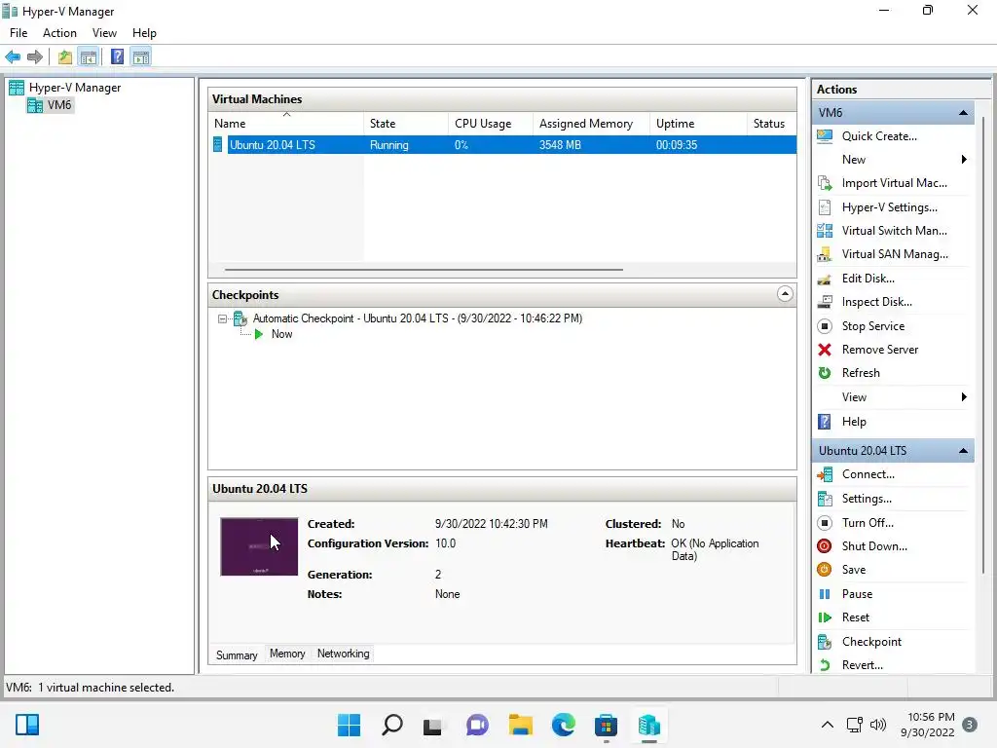Click the Forward arrow in toolbar
997x748 pixels.
tap(35, 57)
